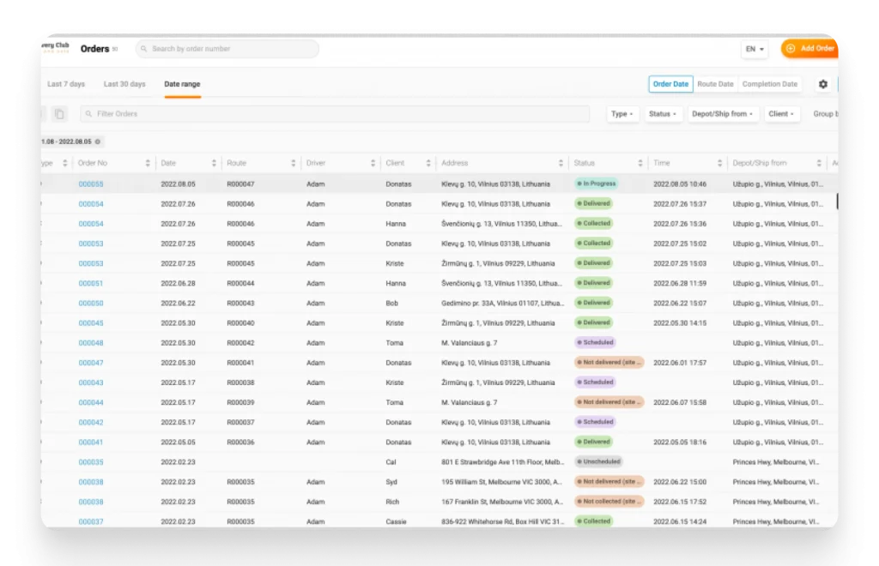
Task: Open the EN language dropdown
Action: pyautogui.click(x=754, y=49)
